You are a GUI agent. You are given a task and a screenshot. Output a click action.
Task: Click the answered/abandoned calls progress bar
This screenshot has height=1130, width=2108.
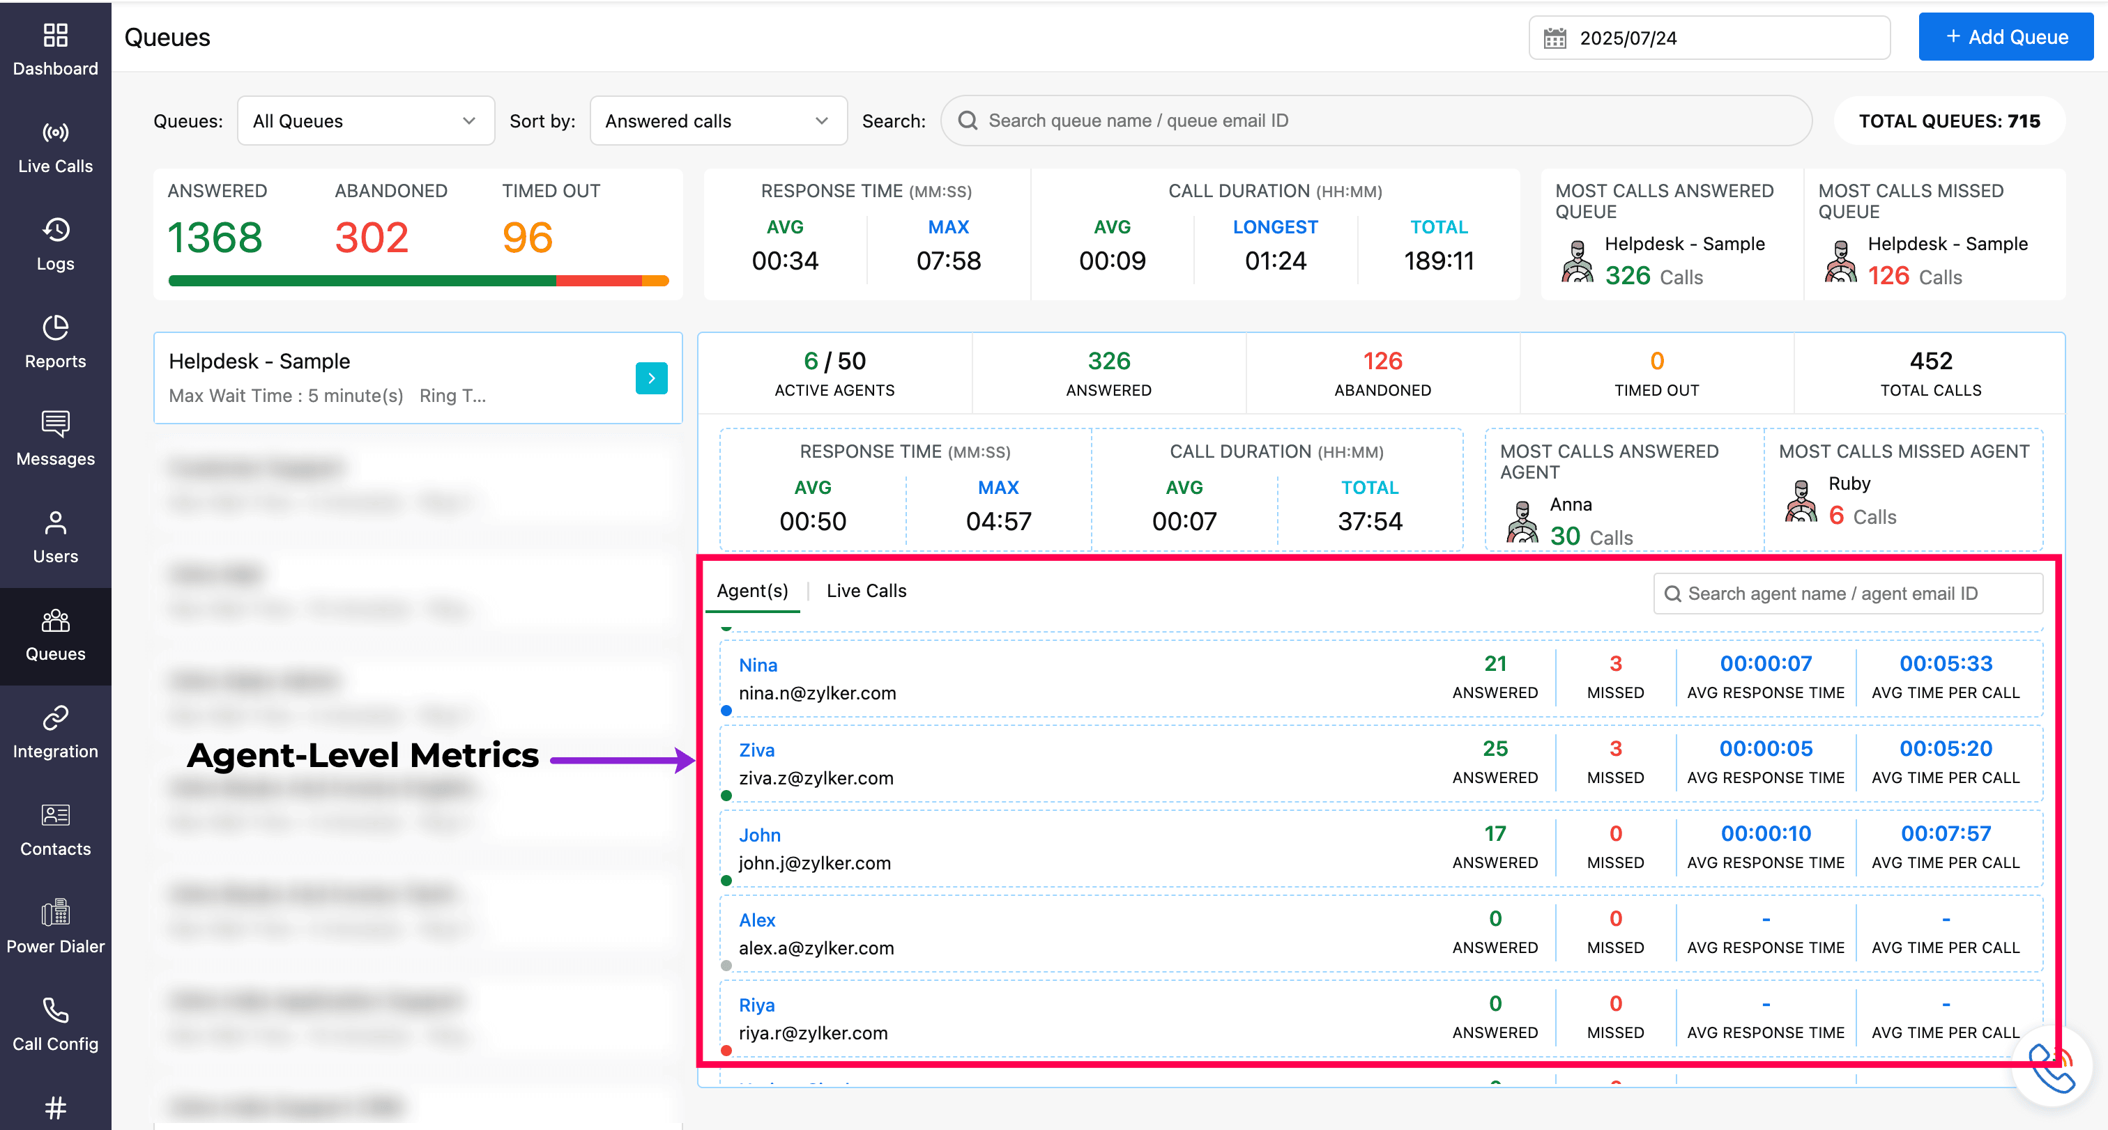[x=418, y=281]
